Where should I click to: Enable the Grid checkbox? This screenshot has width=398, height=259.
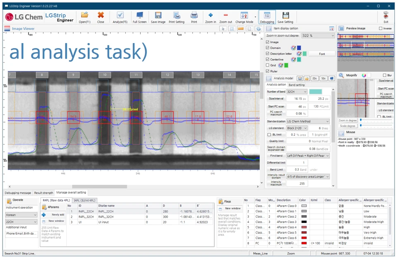pyautogui.click(x=268, y=65)
